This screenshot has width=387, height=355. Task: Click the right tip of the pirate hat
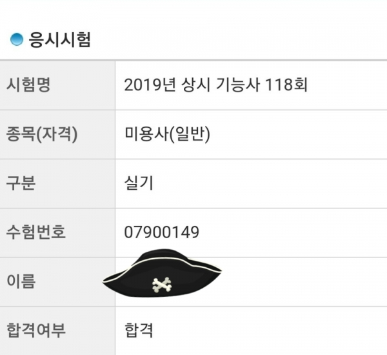click(215, 267)
